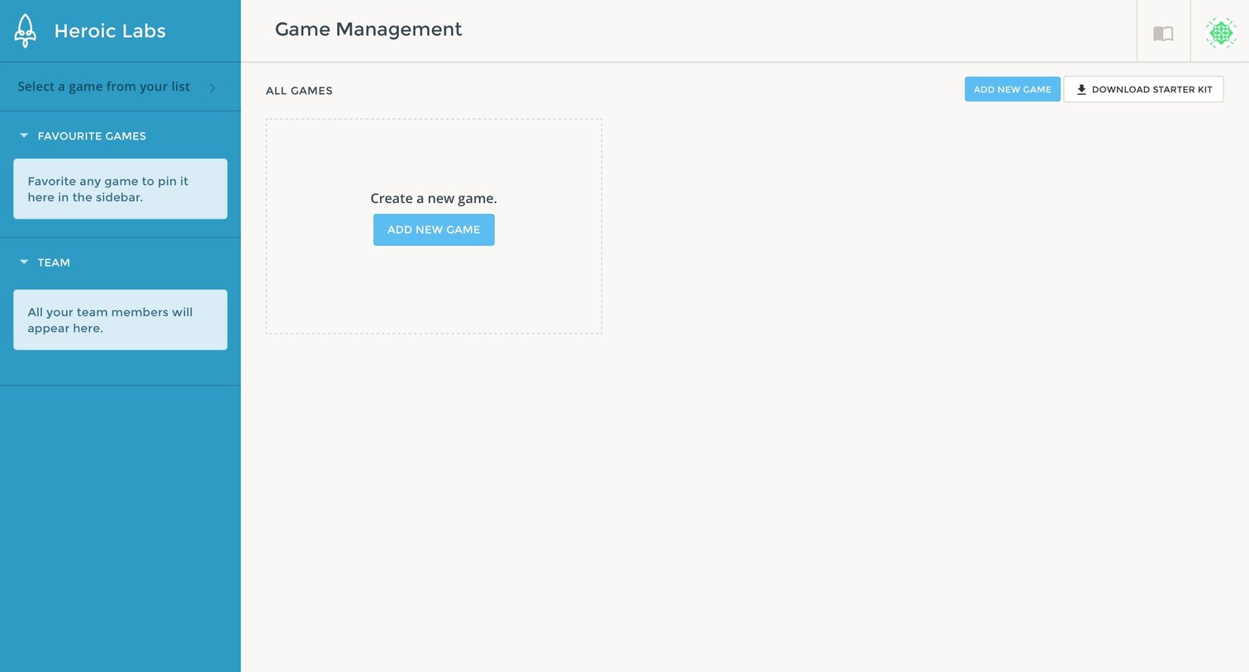Click Download Starter Kit button
Screen dimensions: 1249x672
click(x=1143, y=89)
